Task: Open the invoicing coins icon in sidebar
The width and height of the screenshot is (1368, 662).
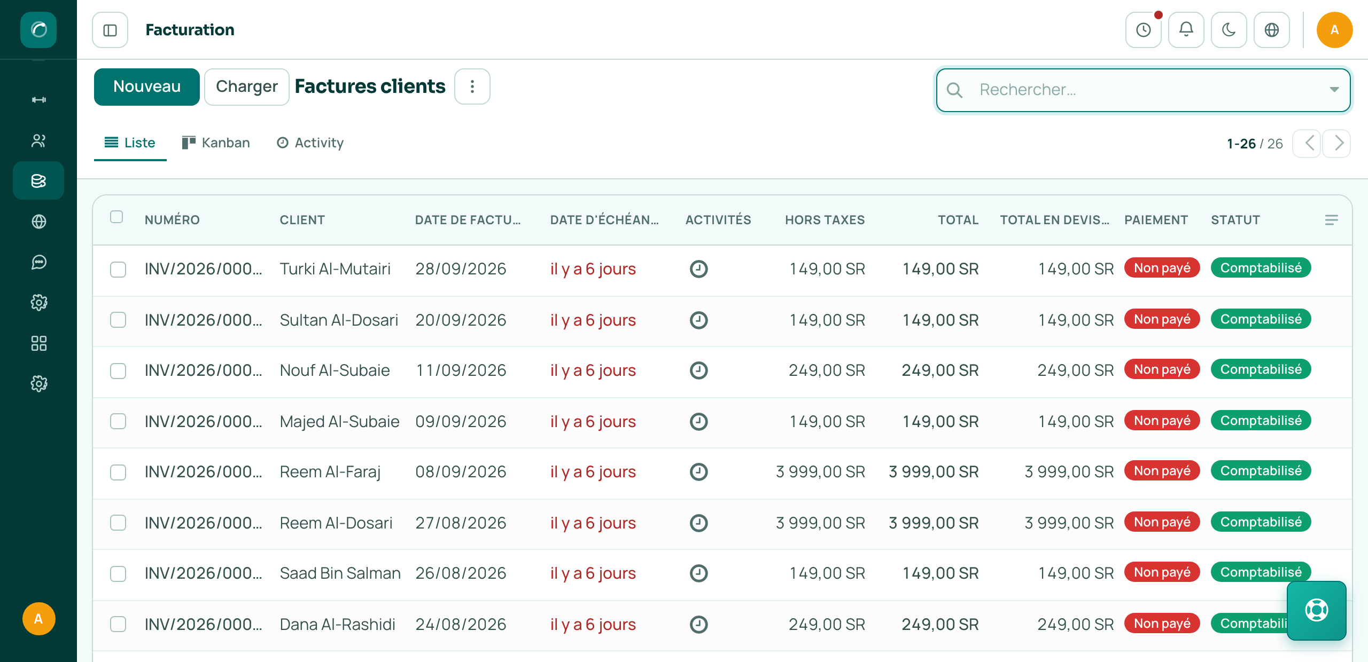Action: (x=38, y=180)
